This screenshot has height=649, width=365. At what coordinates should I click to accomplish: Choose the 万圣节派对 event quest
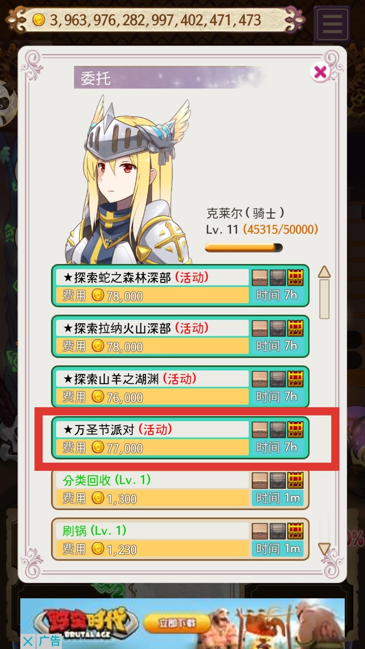(180, 438)
